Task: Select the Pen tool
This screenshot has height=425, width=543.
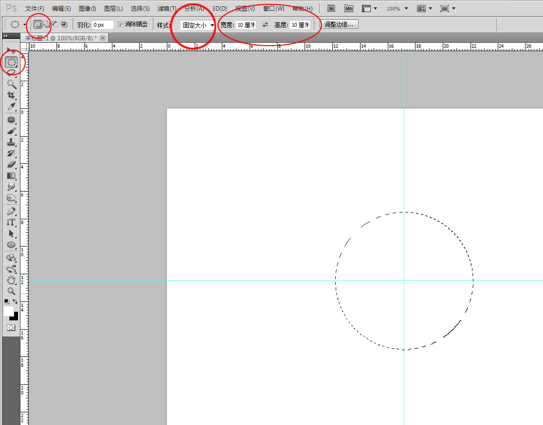Action: (x=11, y=211)
